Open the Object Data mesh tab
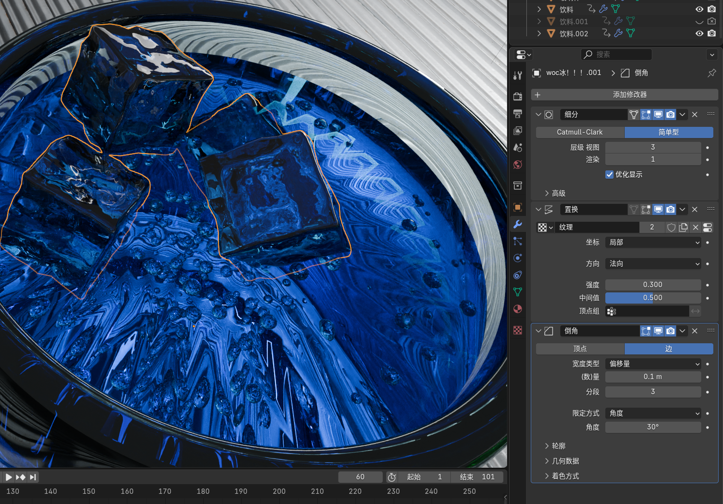The width and height of the screenshot is (723, 504). [x=518, y=292]
